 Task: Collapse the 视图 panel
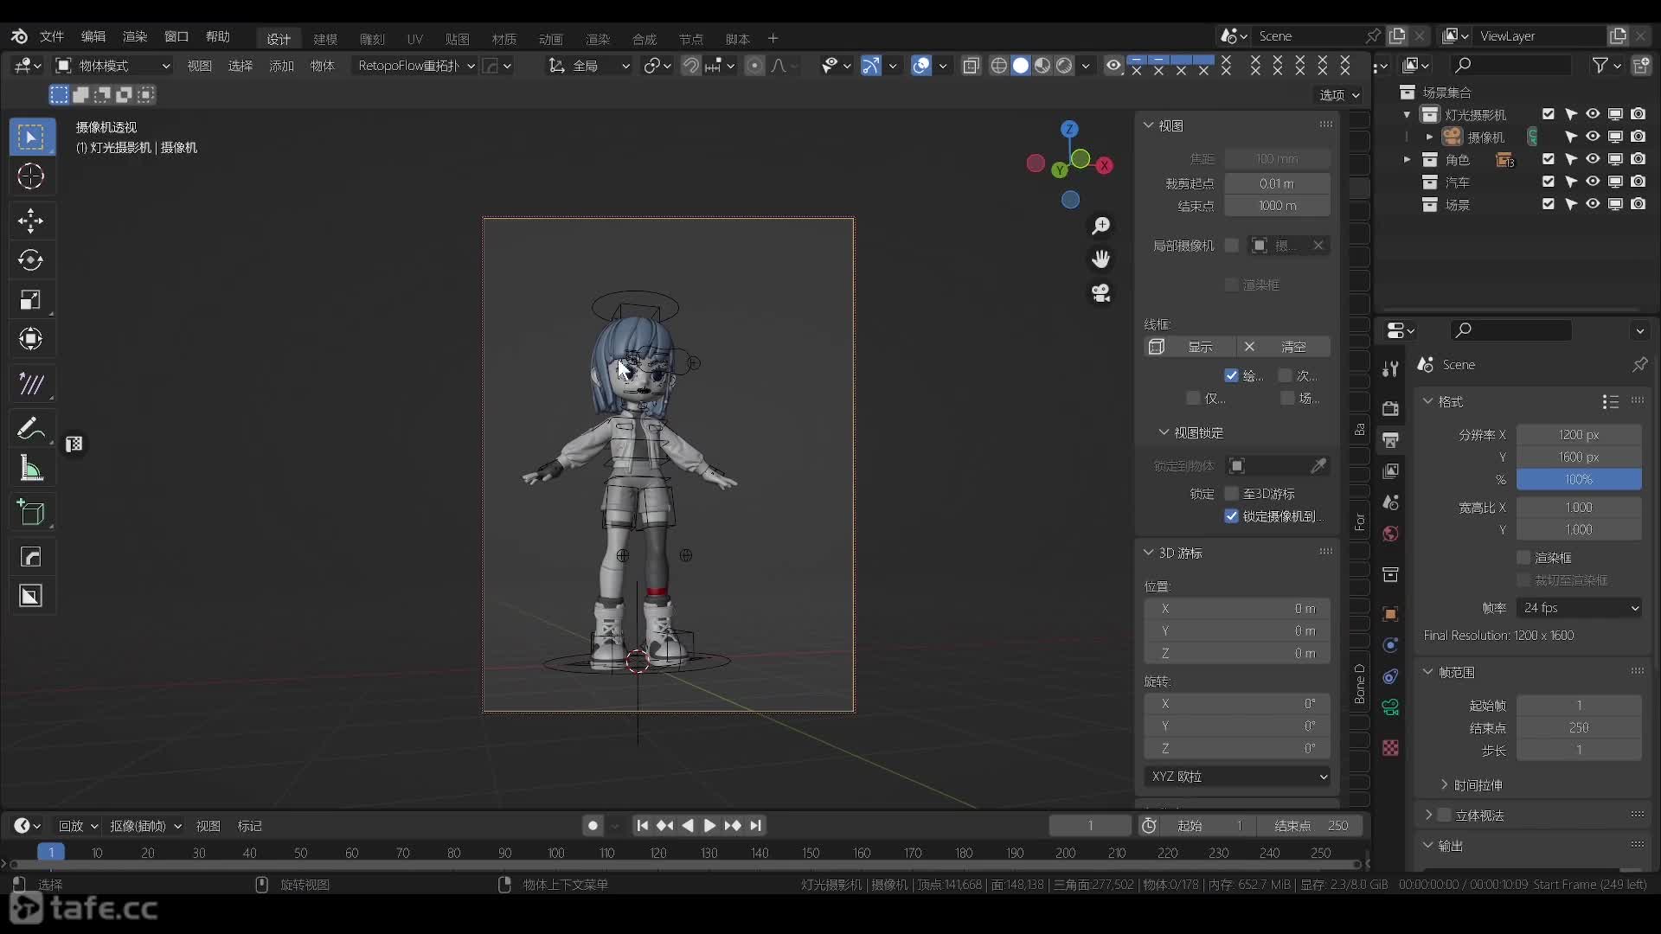(x=1149, y=125)
